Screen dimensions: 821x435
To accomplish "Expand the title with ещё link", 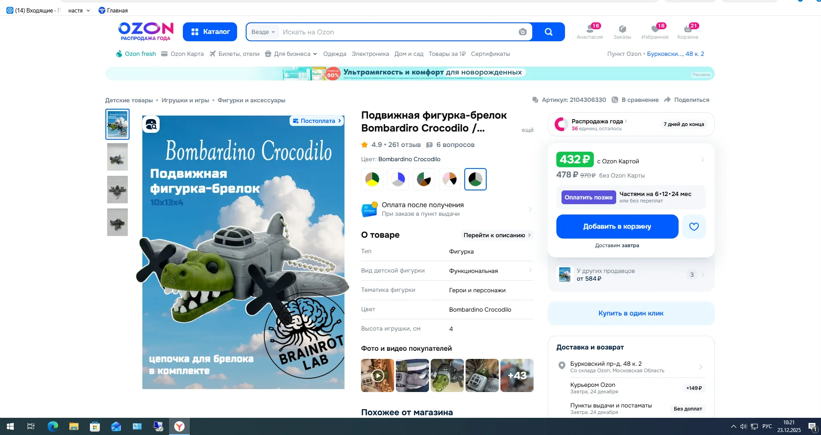I will 527,130.
